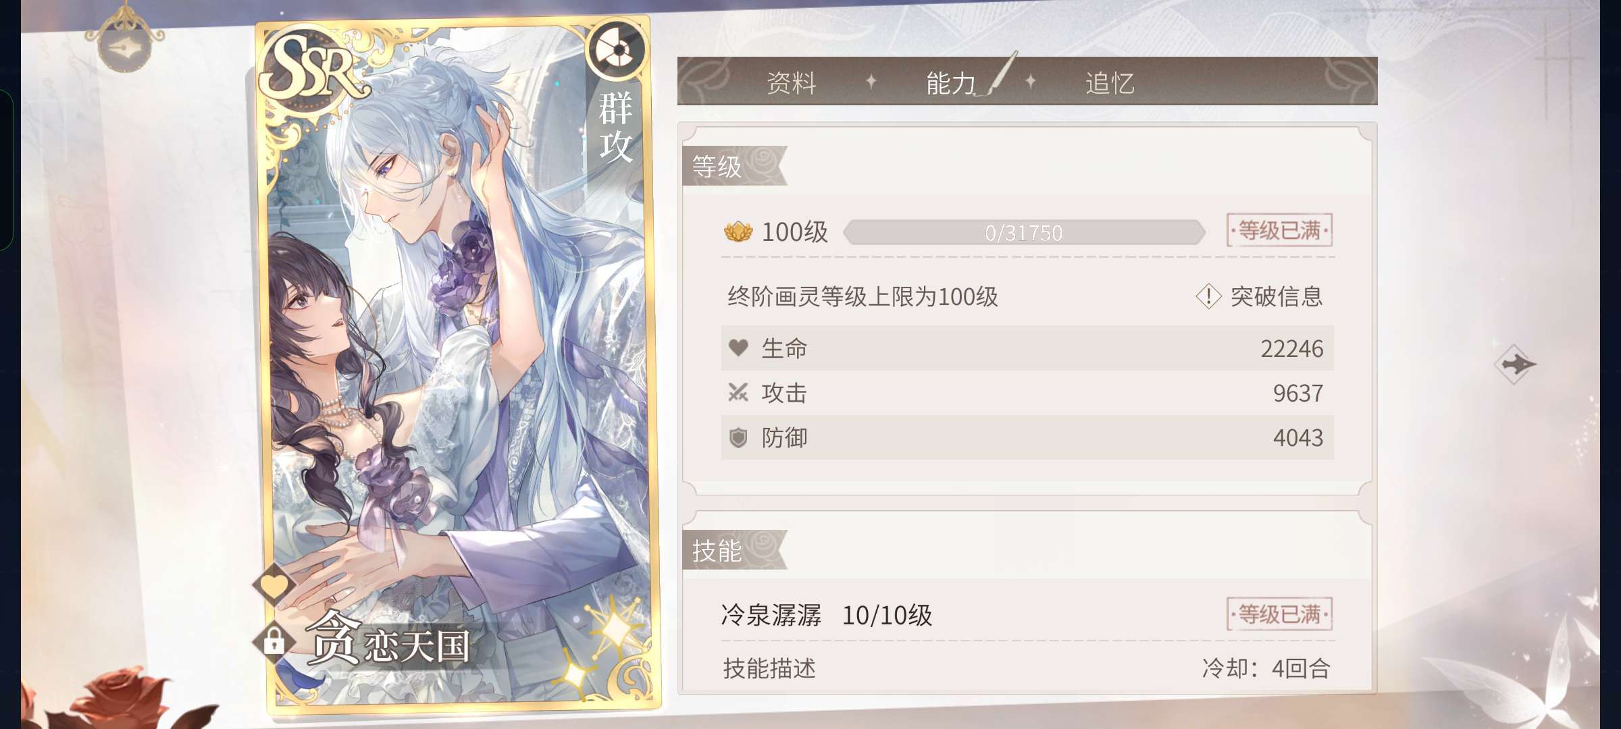Viewport: 1621px width, 729px height.
Task: Open 突破信息 breakthrough info link
Action: coord(1276,296)
